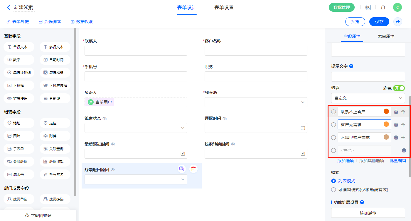Delete the 线索退回原因 field with red trash icon
Viewport: 411px width, 221px height.
click(193, 169)
